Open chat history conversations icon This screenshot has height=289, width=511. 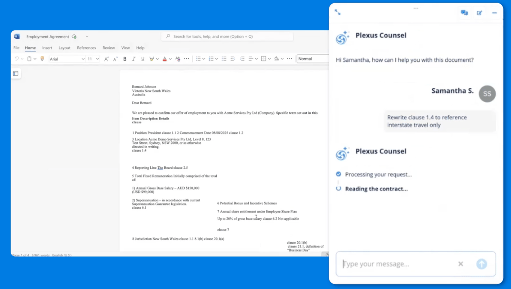[464, 13]
